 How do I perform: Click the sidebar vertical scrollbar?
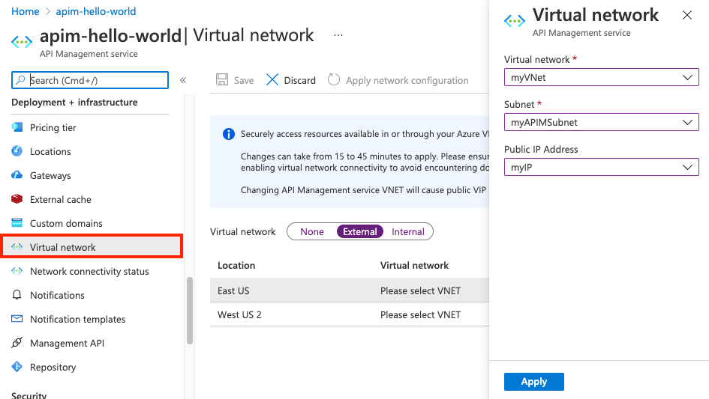(190, 311)
